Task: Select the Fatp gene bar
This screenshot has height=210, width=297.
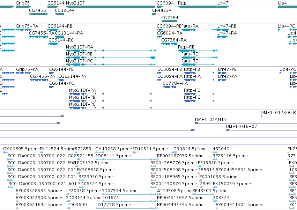Action: 198,7
